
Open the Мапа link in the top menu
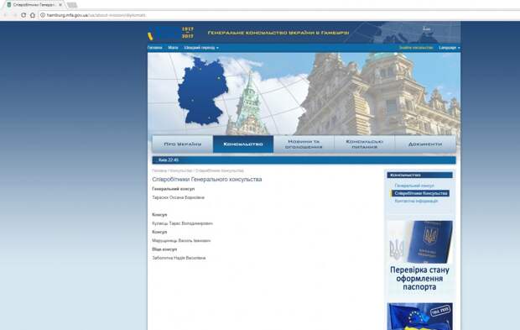point(173,48)
